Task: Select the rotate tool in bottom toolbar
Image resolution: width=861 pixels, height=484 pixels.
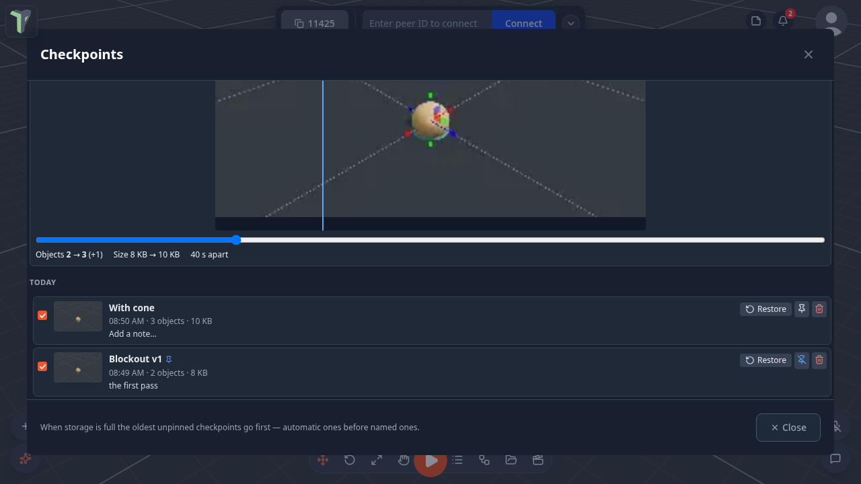Action: pos(350,460)
